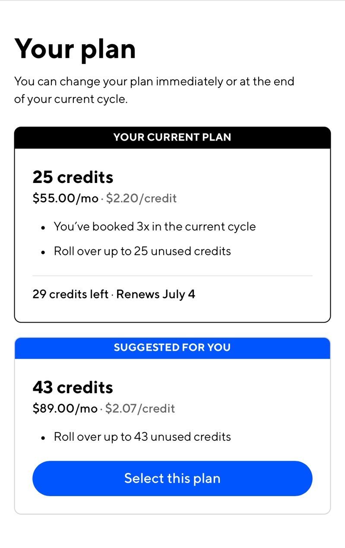Click 'Roll over up to 25 unused credits'
The image size is (345, 548).
tap(142, 251)
